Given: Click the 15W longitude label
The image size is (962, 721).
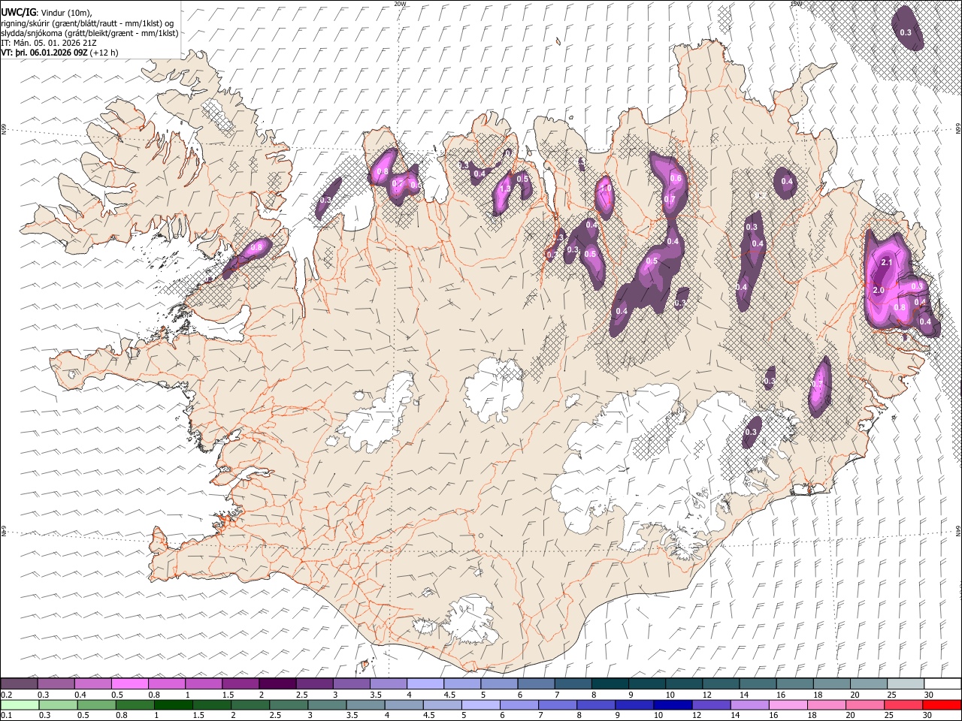Looking at the screenshot, I should pyautogui.click(x=796, y=4).
